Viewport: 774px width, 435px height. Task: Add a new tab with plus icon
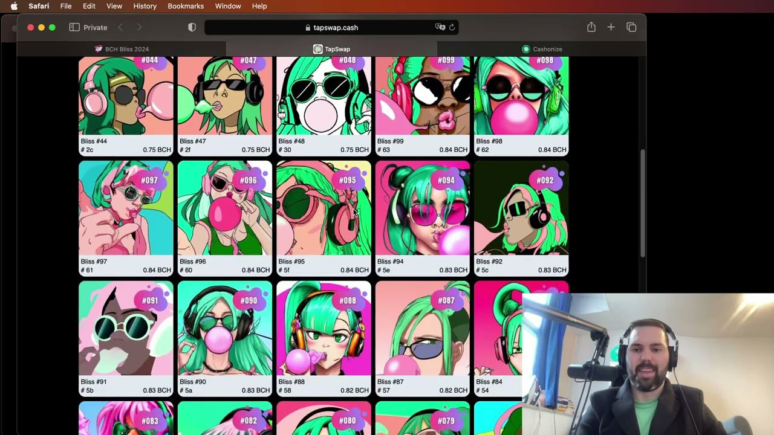coord(611,27)
